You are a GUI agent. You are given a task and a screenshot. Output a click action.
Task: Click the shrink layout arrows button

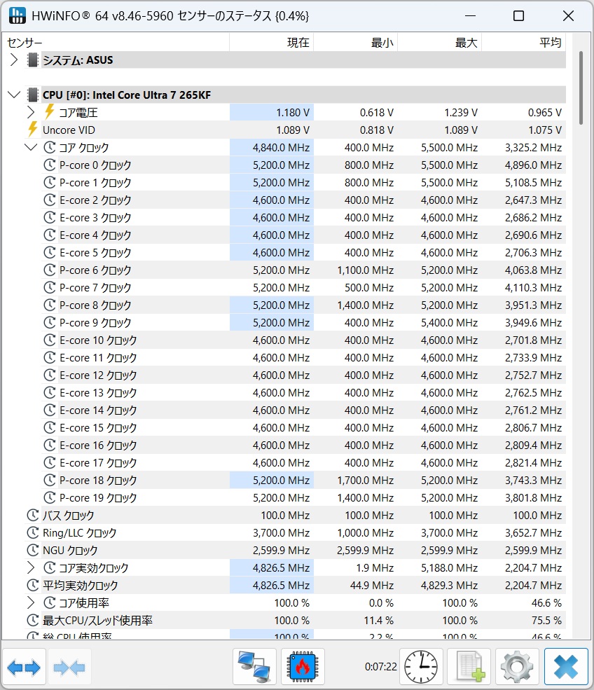pos(69,668)
